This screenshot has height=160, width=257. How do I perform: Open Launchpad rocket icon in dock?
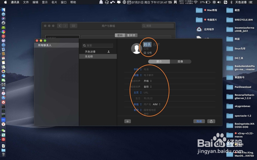[x=3, y=23]
